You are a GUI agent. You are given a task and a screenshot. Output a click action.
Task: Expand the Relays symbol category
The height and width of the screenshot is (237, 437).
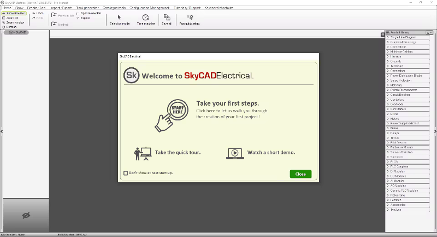[x=396, y=132]
